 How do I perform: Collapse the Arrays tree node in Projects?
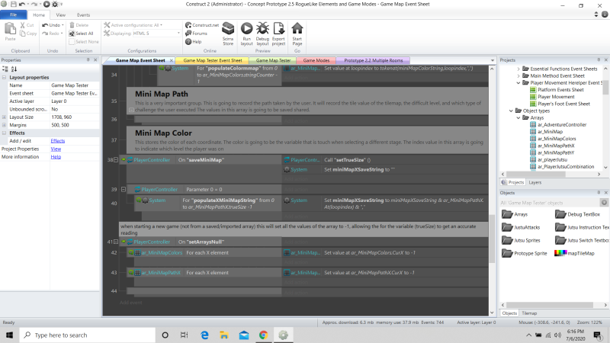click(x=518, y=118)
